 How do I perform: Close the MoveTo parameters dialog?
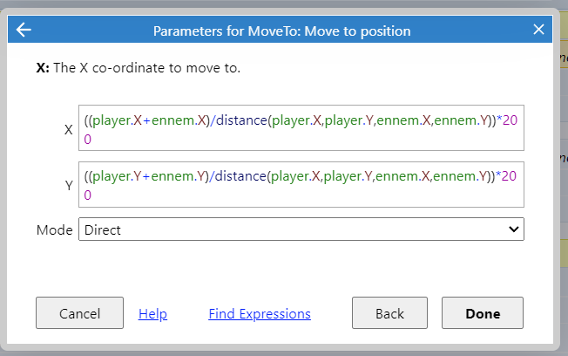point(538,29)
